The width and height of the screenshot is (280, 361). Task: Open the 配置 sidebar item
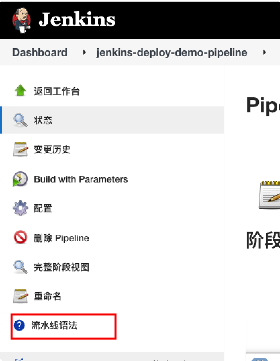click(x=43, y=208)
